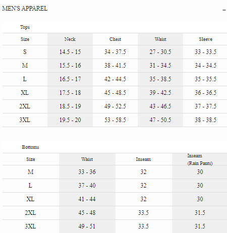227x233 pixels.
Task: Click the Inseam (Rain Pants) column header
Action: pyautogui.click(x=200, y=159)
